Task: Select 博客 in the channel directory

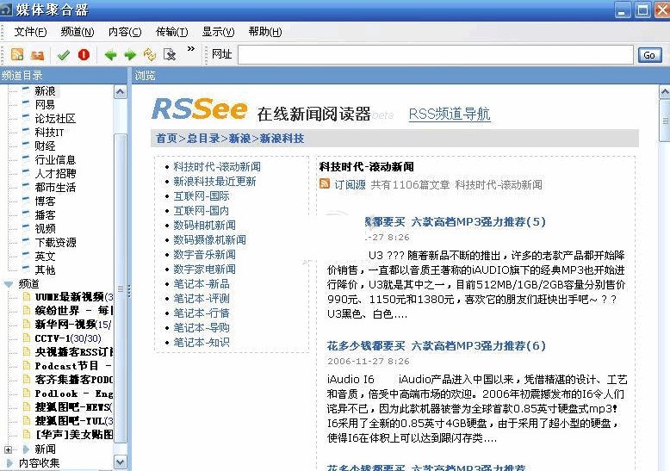Action: [45, 201]
